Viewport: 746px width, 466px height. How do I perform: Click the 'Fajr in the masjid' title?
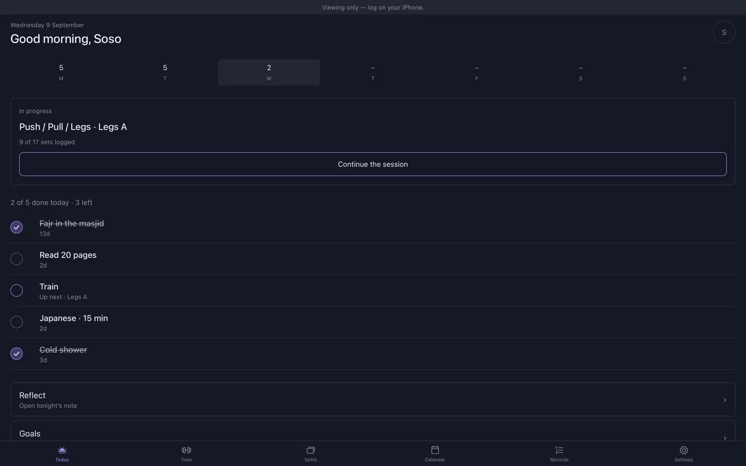[x=72, y=223]
